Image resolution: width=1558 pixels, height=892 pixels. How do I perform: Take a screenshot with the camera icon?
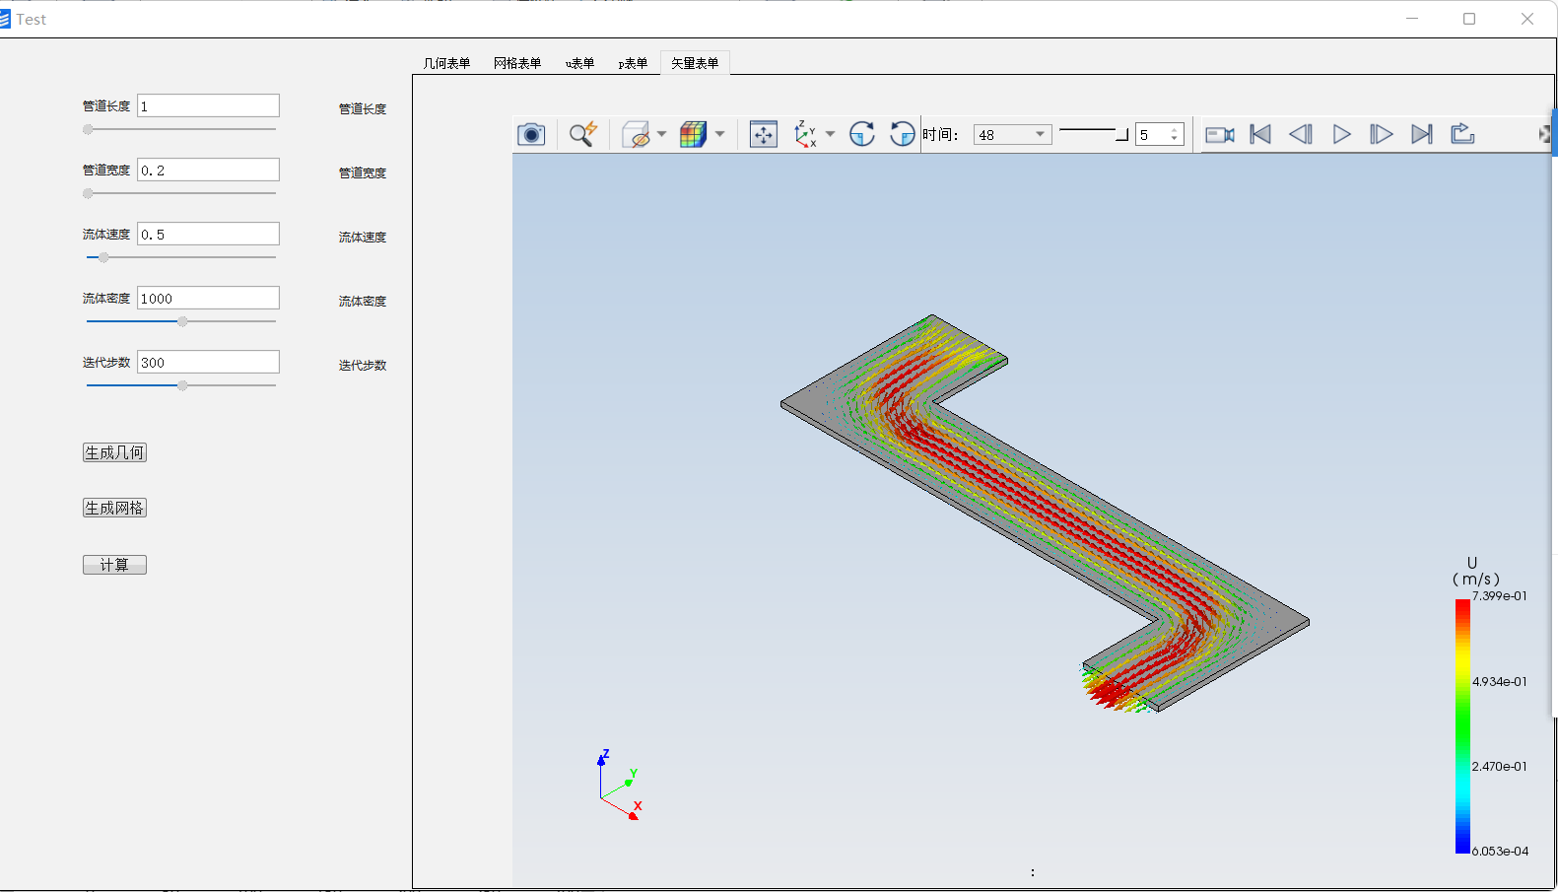pos(531,134)
